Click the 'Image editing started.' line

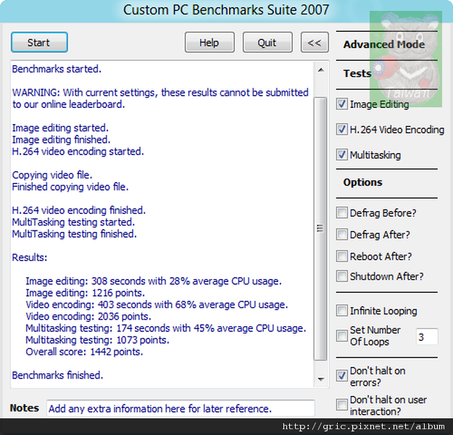coord(60,128)
